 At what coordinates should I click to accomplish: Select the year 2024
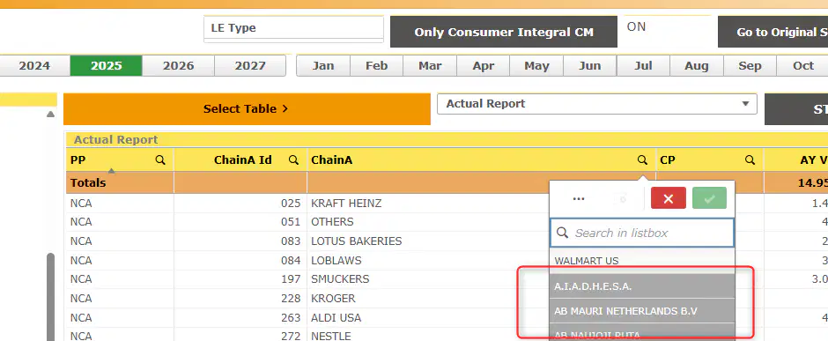point(34,65)
